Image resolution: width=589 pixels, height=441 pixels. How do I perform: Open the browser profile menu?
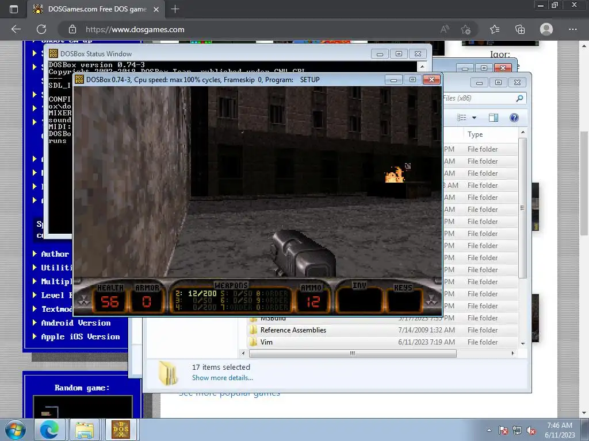click(x=546, y=29)
